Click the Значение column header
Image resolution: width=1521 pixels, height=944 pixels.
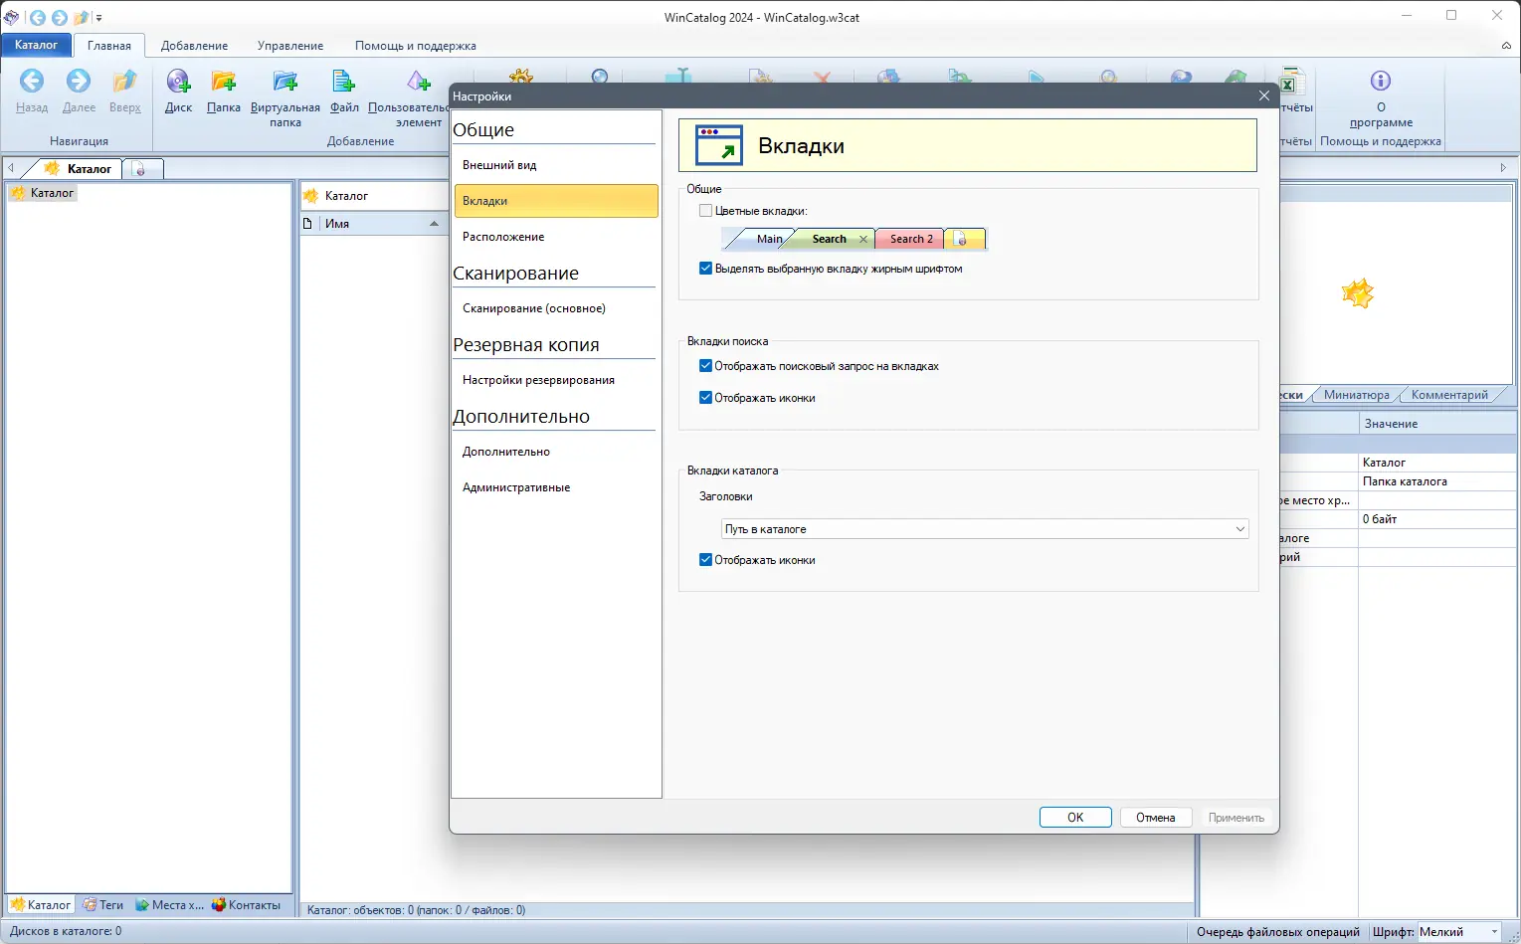(1437, 424)
